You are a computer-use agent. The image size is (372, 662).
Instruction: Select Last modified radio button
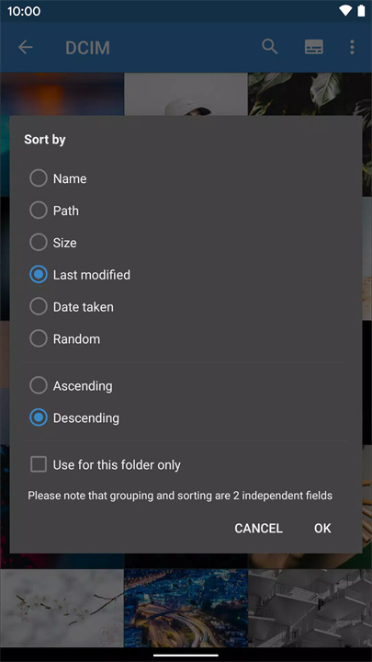(80, 275)
